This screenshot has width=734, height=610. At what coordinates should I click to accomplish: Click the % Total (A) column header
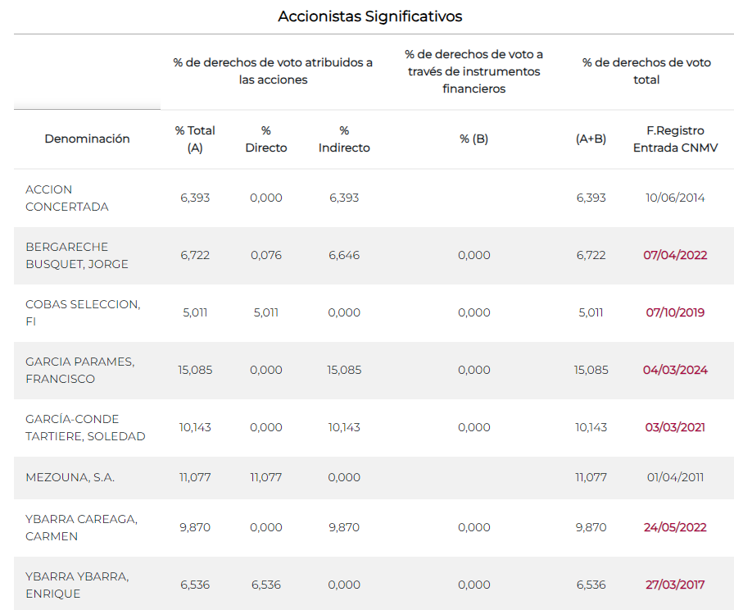(x=195, y=139)
